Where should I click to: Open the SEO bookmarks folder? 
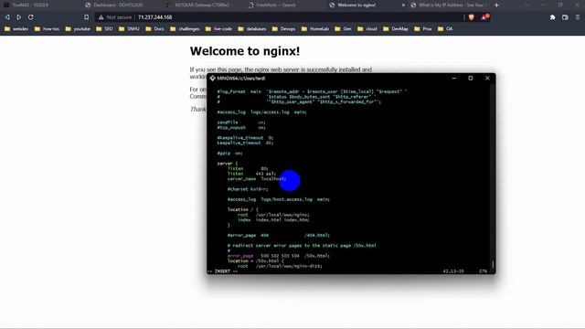point(104,28)
